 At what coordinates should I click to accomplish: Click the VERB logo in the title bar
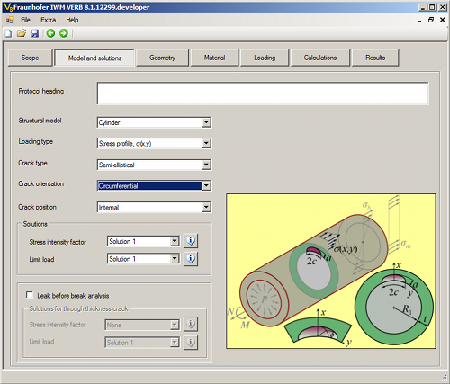pos(8,7)
